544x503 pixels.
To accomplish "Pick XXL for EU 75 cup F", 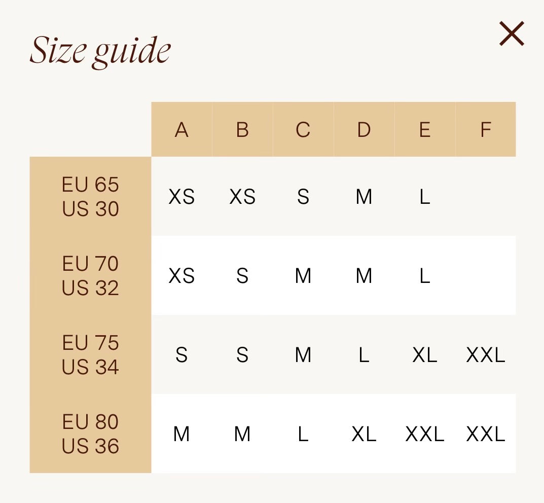I will click(485, 354).
